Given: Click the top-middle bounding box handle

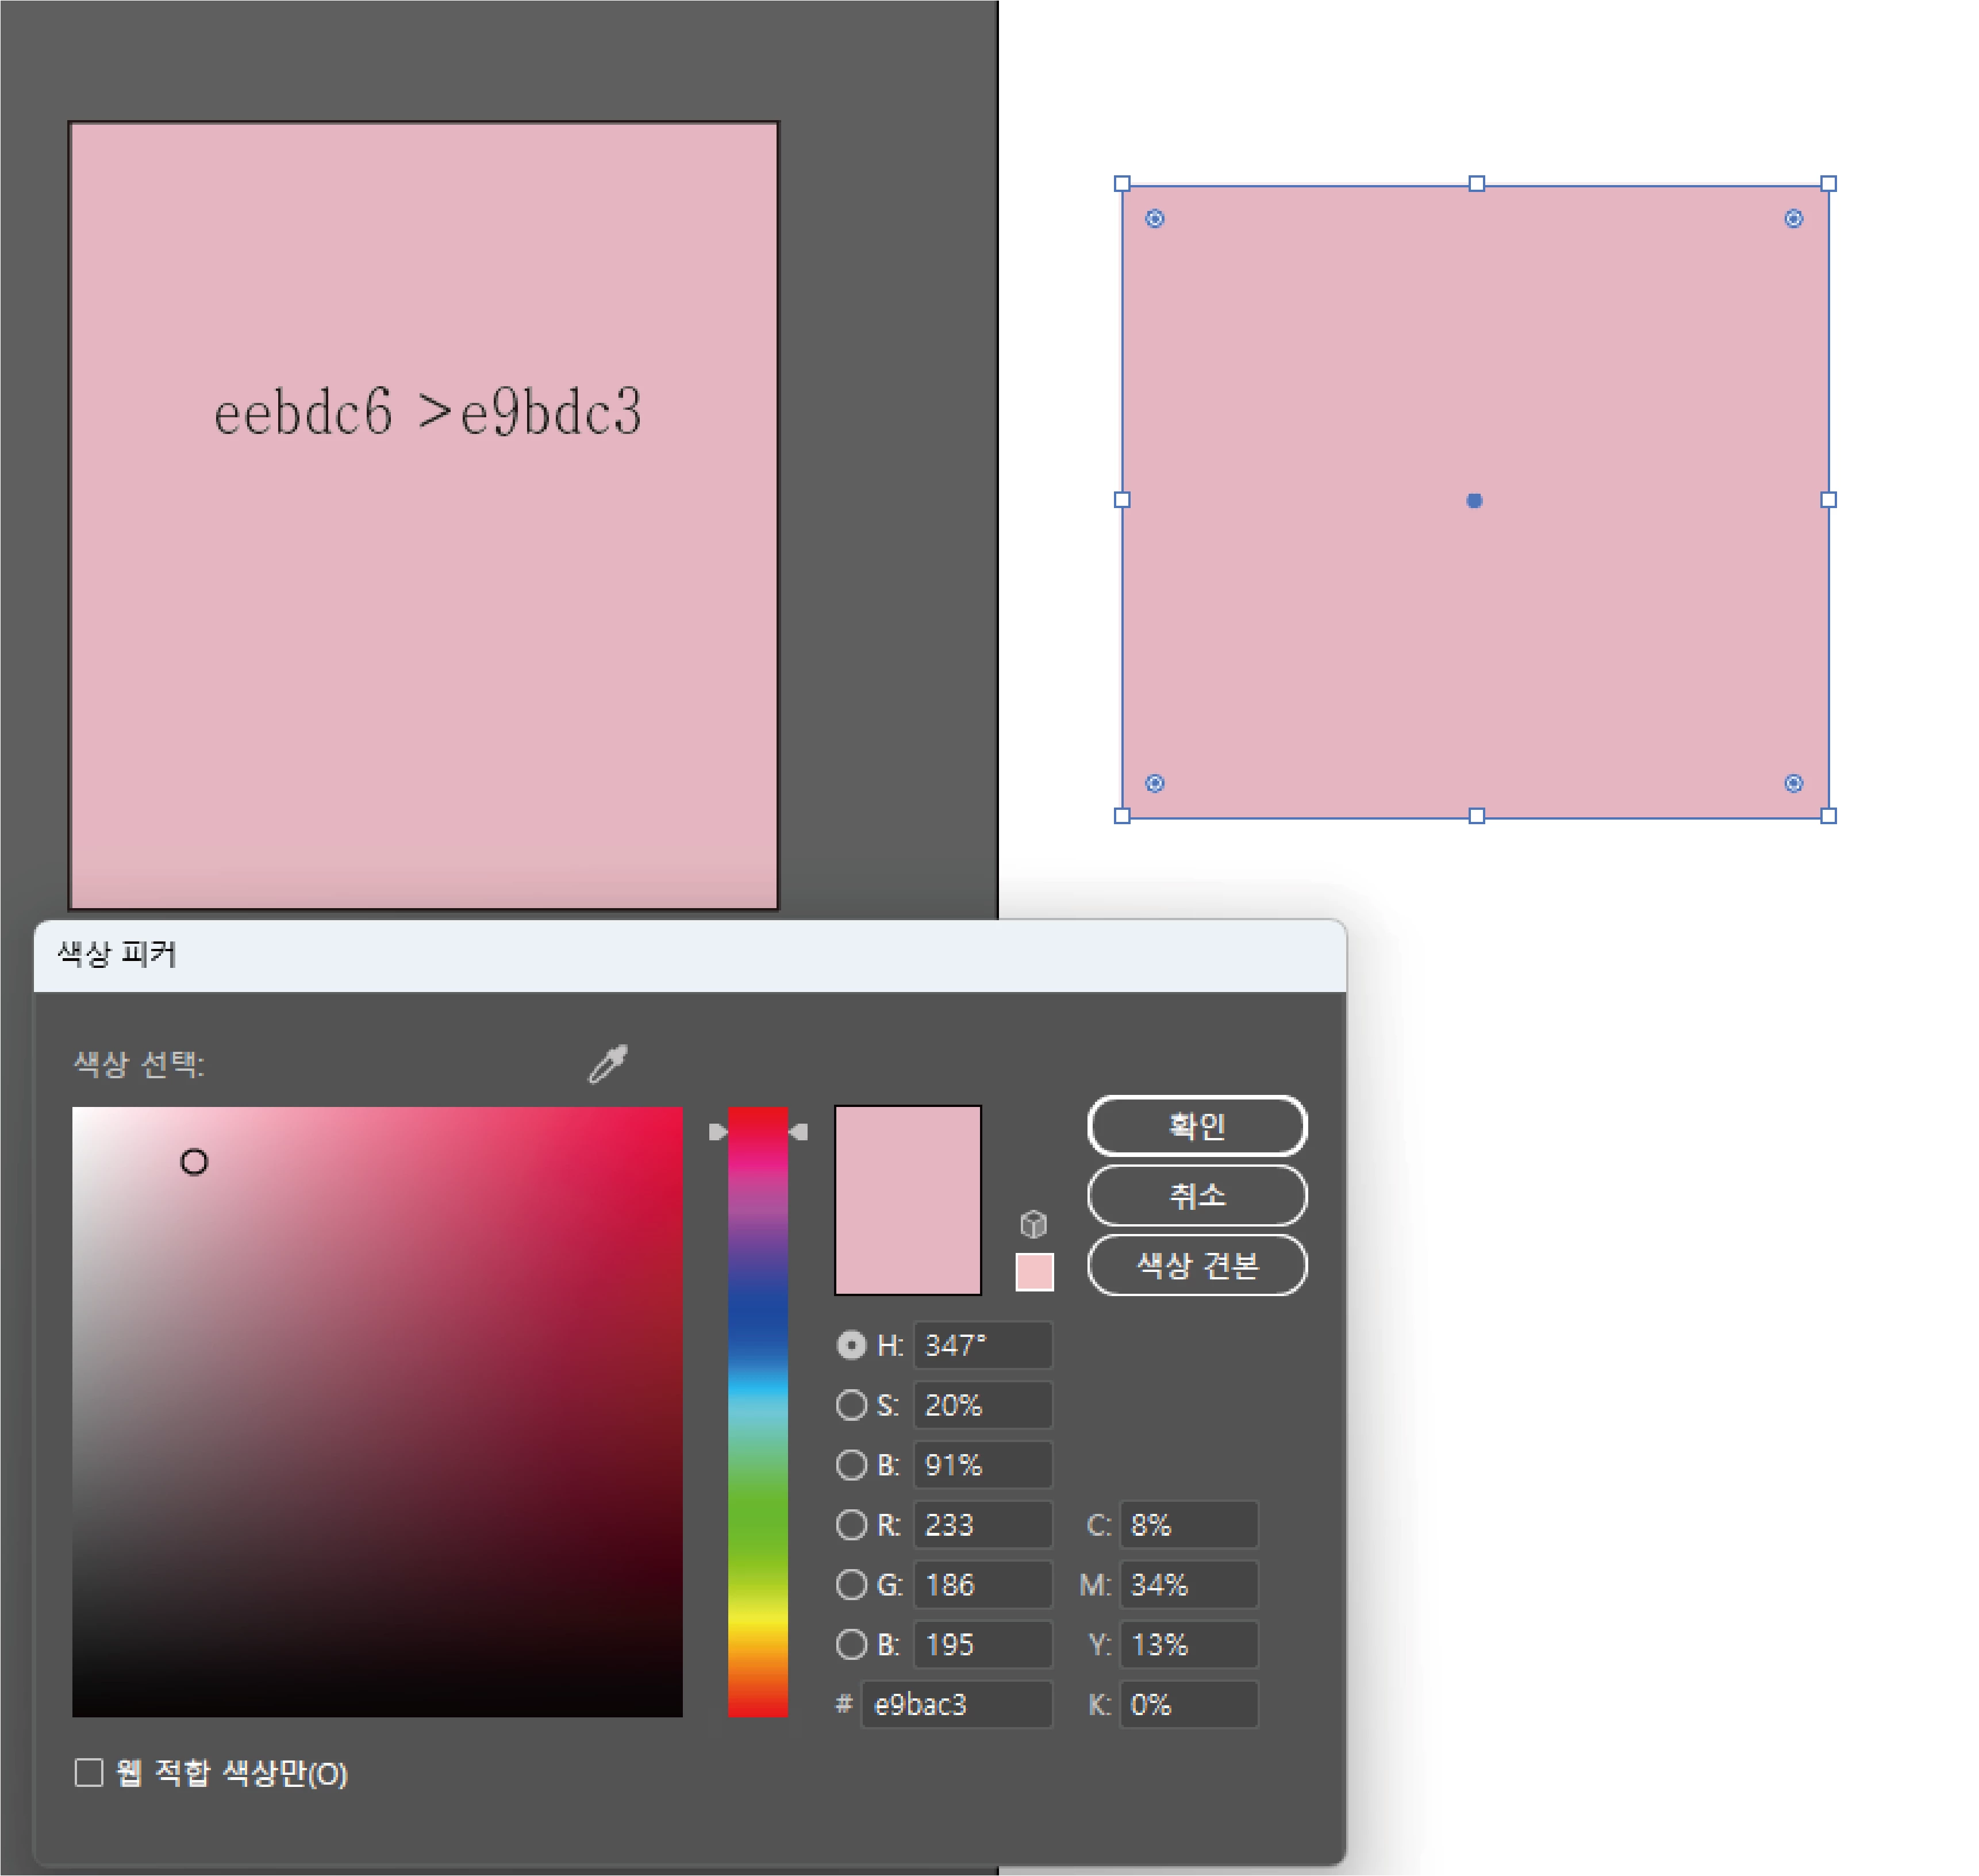Looking at the screenshot, I should pos(1476,184).
